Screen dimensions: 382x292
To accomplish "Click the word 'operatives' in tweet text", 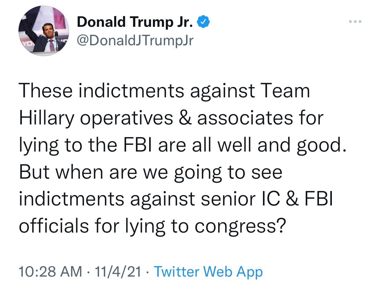I will tap(126, 119).
